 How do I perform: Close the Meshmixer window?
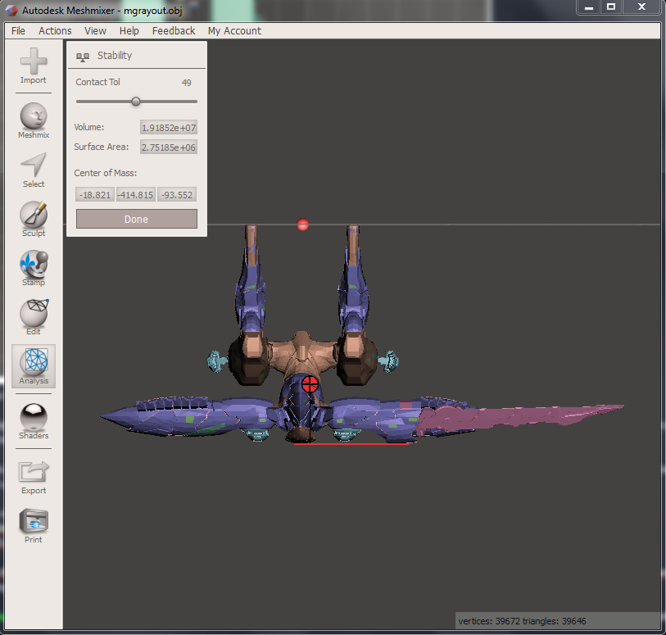641,7
